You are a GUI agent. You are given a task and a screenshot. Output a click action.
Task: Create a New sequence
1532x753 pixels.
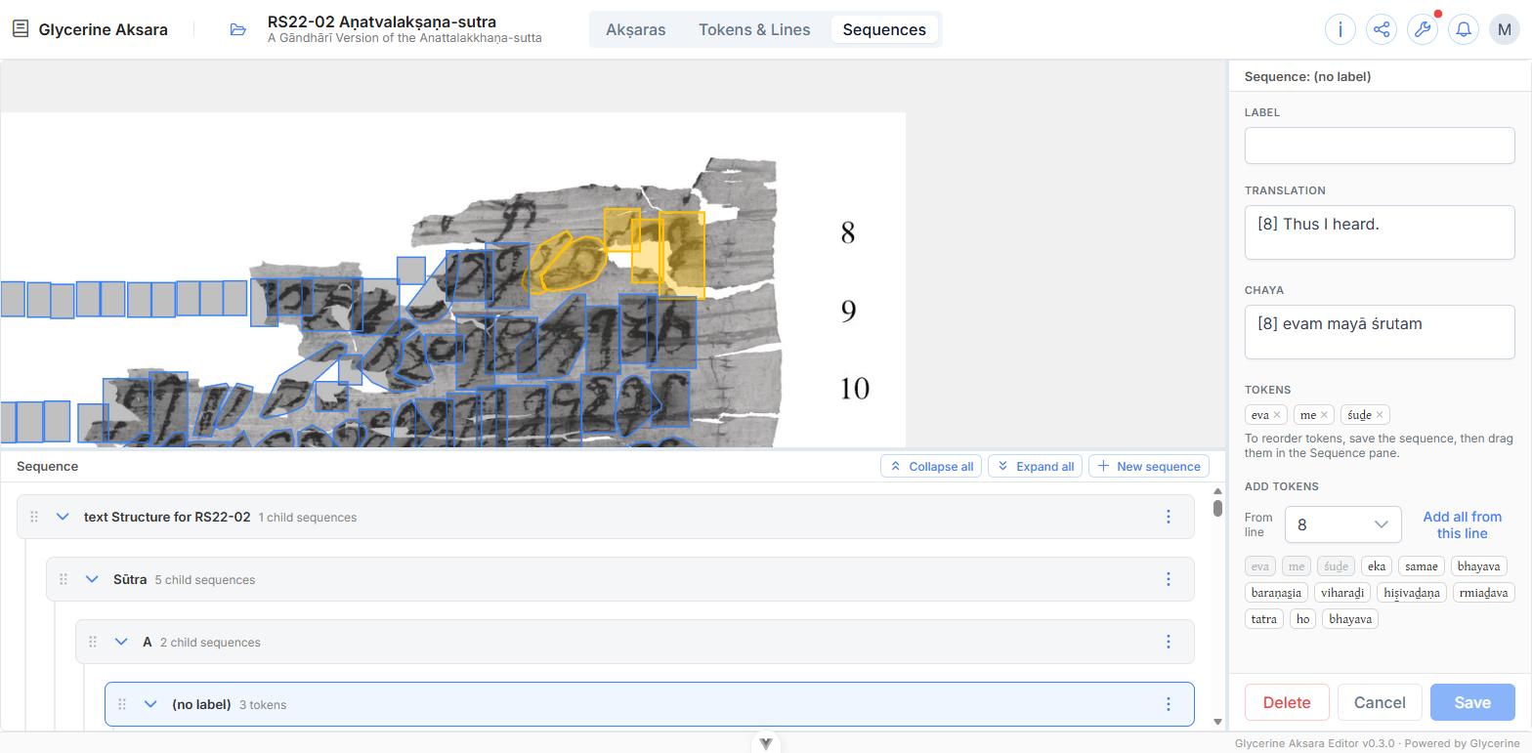[x=1149, y=466]
